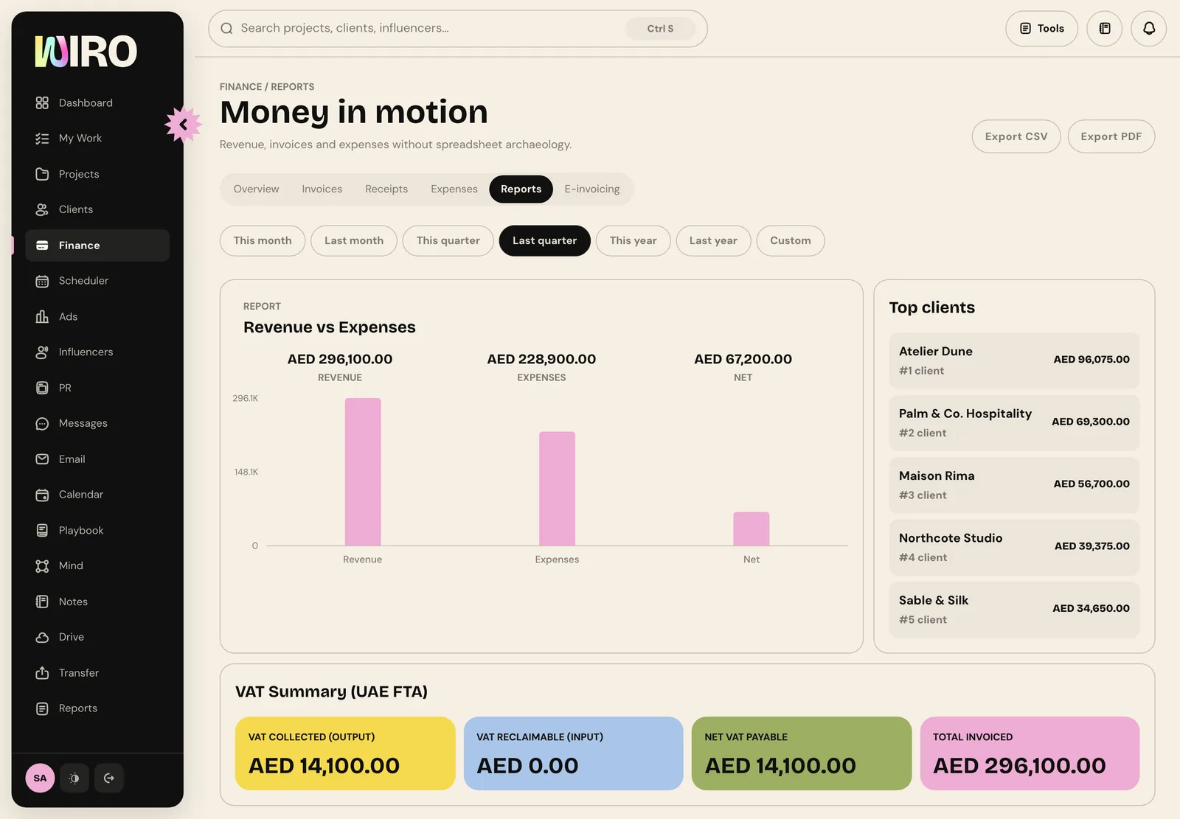Open the E-invoicing tab

point(592,189)
